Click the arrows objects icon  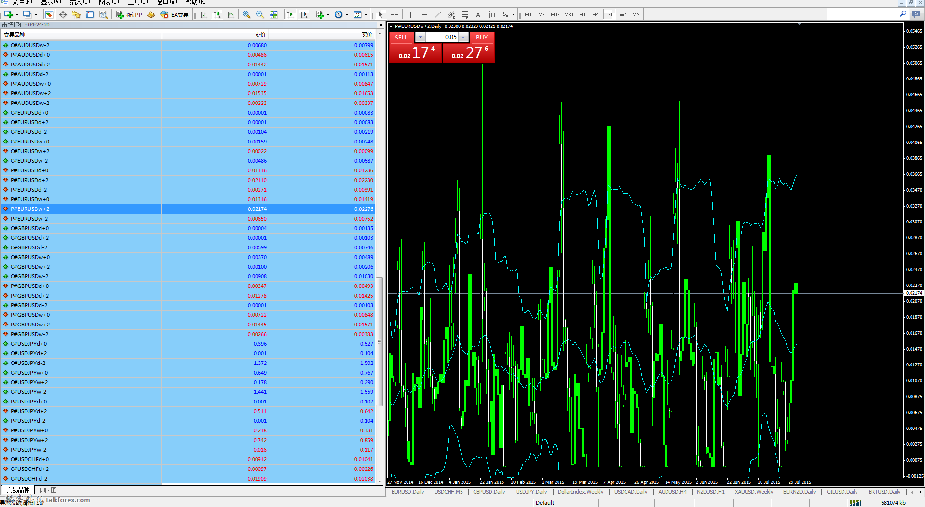(505, 14)
